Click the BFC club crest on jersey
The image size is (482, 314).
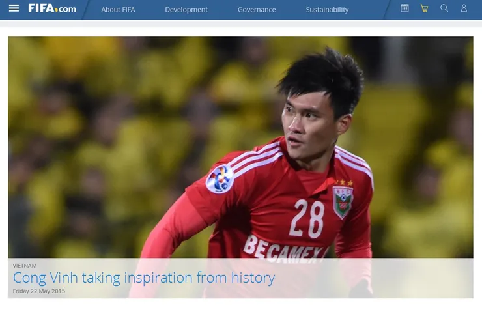click(x=343, y=202)
